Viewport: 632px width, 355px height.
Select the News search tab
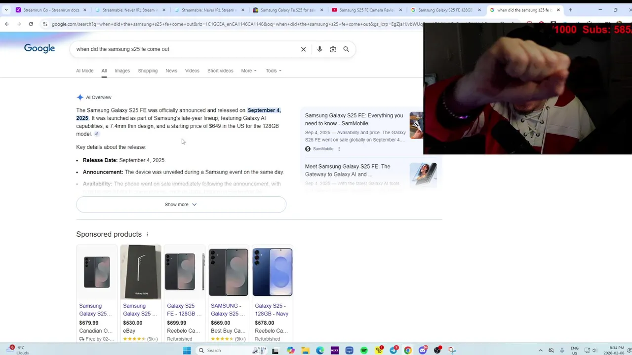click(171, 71)
